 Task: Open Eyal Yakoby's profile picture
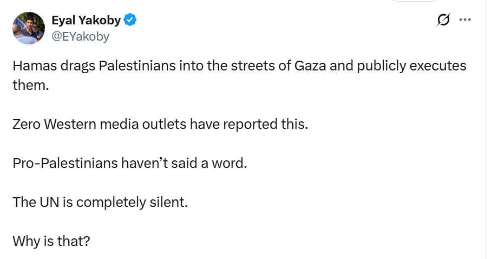coord(28,28)
